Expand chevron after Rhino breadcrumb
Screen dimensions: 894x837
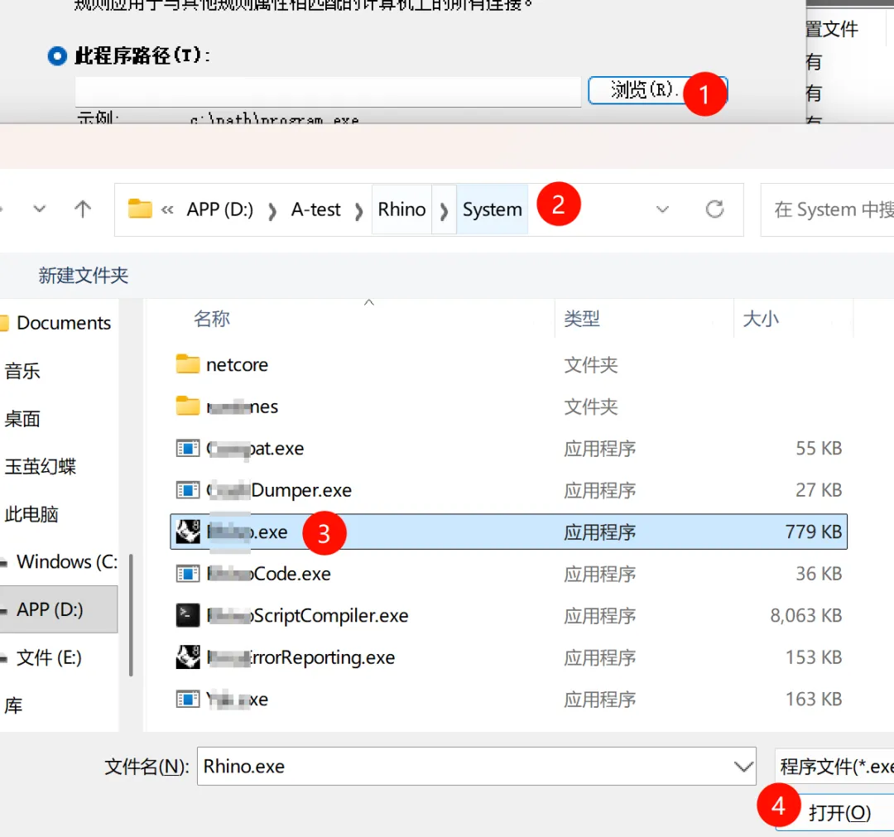tap(444, 210)
